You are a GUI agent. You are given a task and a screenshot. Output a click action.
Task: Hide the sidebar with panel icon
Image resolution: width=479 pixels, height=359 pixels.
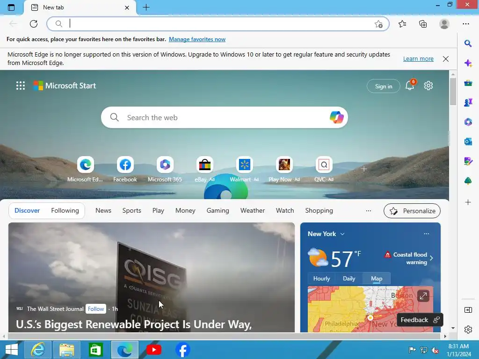[468, 310]
